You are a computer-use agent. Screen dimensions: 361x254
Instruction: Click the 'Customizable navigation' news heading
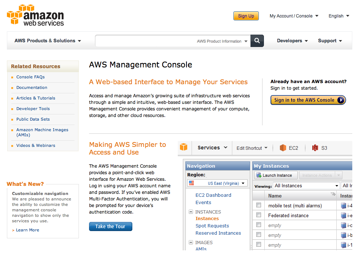coord(40,194)
